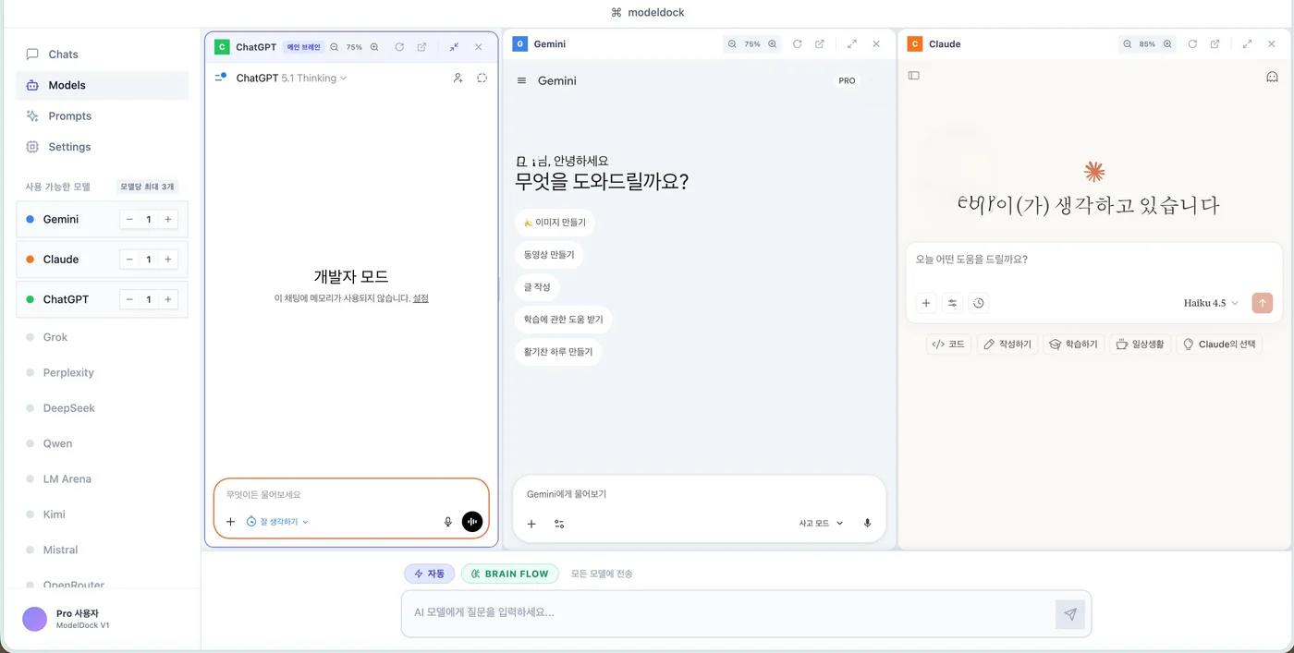Image resolution: width=1294 pixels, height=653 pixels.
Task: Click the microphone in the ChatGPT input
Action: (x=448, y=522)
